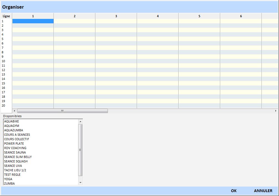The image size is (279, 196).
Task: Click the list's scroll up arrow
Action: pos(80,122)
